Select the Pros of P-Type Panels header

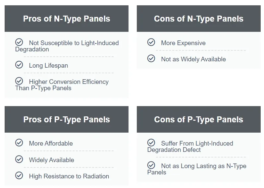point(67,119)
